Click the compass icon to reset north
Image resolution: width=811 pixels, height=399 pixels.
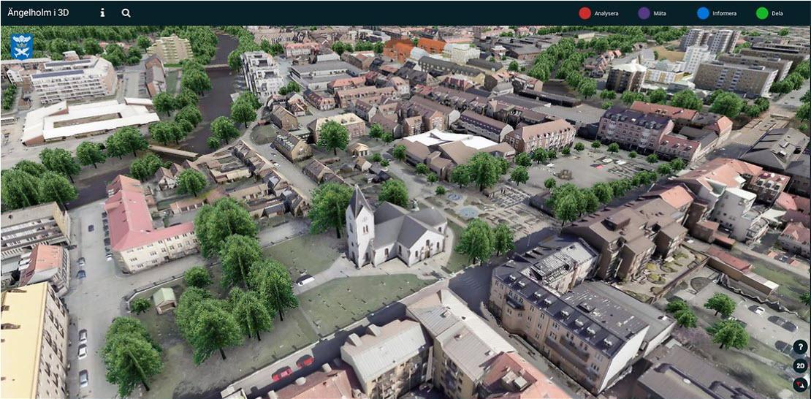[x=799, y=384]
